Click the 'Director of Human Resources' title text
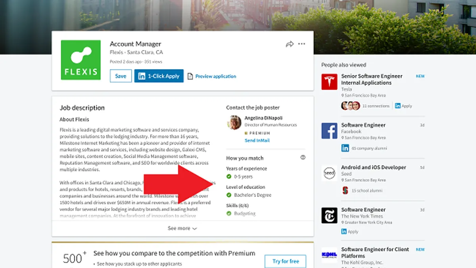Viewport: 476px width, 268px height. click(x=271, y=125)
